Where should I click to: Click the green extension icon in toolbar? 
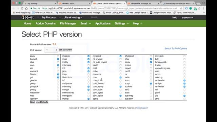[x=191, y=8]
